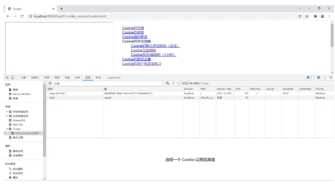Go back to the previous page

[x=8, y=16]
